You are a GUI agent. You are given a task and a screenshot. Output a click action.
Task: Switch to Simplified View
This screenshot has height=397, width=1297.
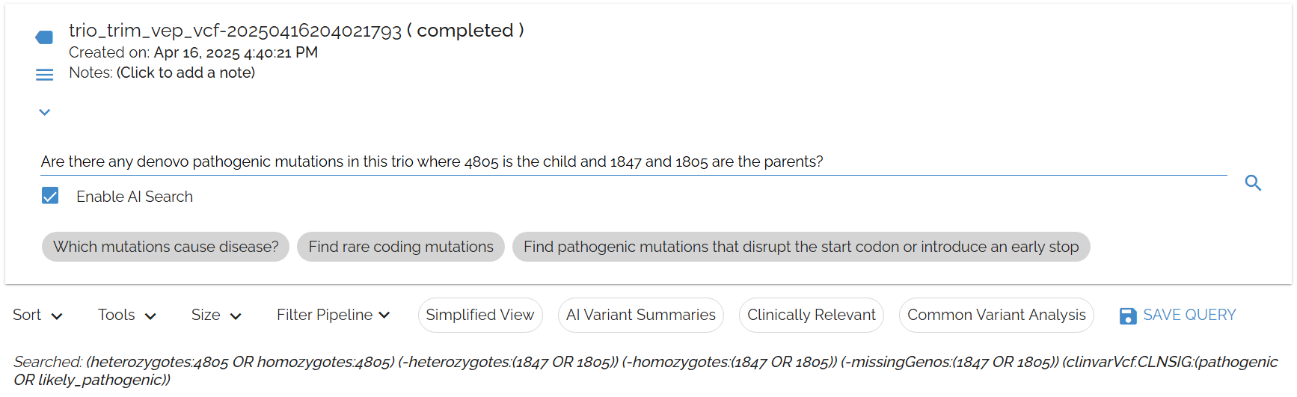[x=479, y=316]
